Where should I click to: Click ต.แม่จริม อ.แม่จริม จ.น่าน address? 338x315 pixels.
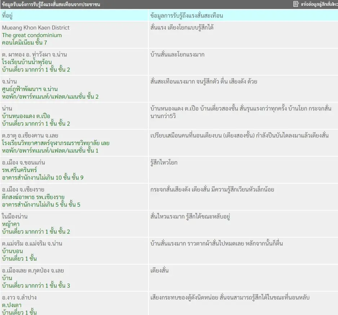(x=32, y=243)
